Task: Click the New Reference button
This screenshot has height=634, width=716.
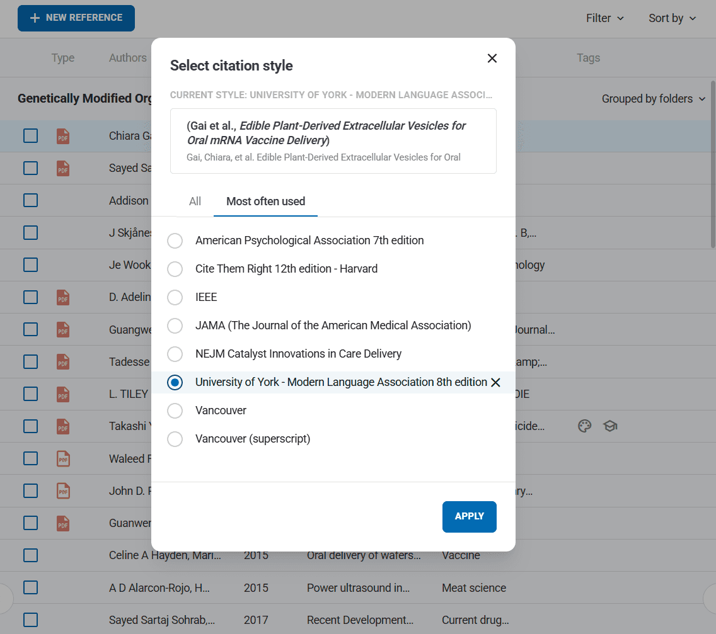Action: [x=76, y=18]
